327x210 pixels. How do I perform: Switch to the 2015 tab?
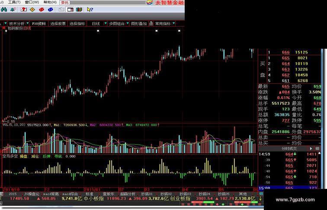(12, 194)
